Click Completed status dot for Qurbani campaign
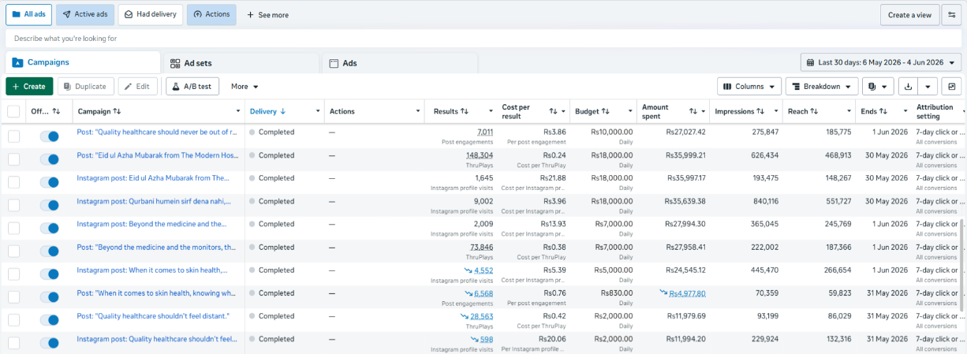This screenshot has width=967, height=354. [252, 201]
